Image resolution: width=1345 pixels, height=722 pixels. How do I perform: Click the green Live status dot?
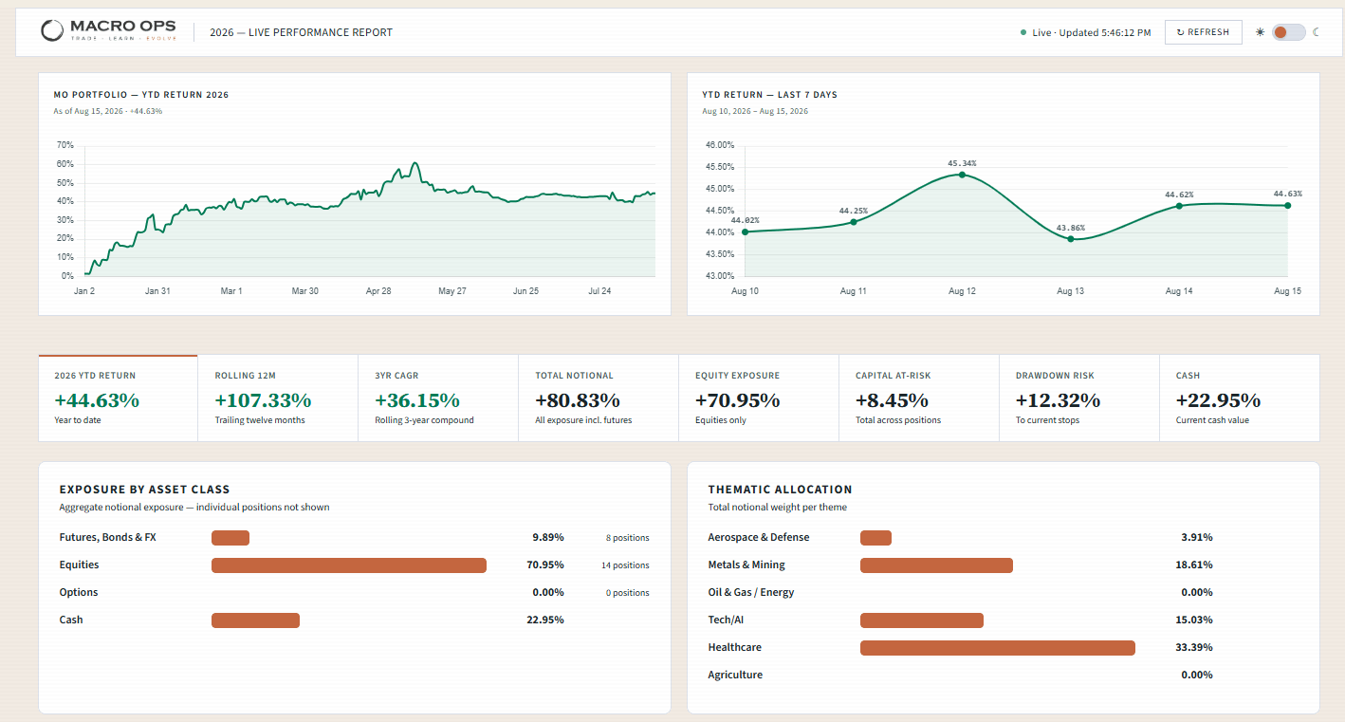coord(1023,32)
